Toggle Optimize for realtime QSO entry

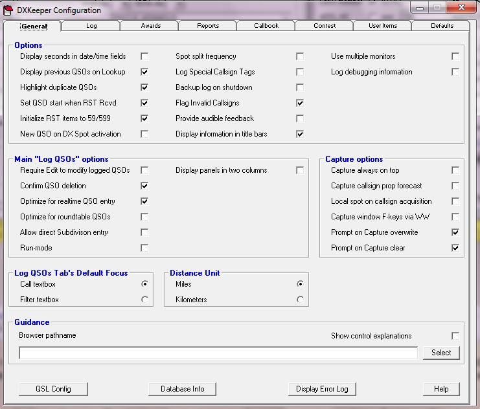[144, 201]
